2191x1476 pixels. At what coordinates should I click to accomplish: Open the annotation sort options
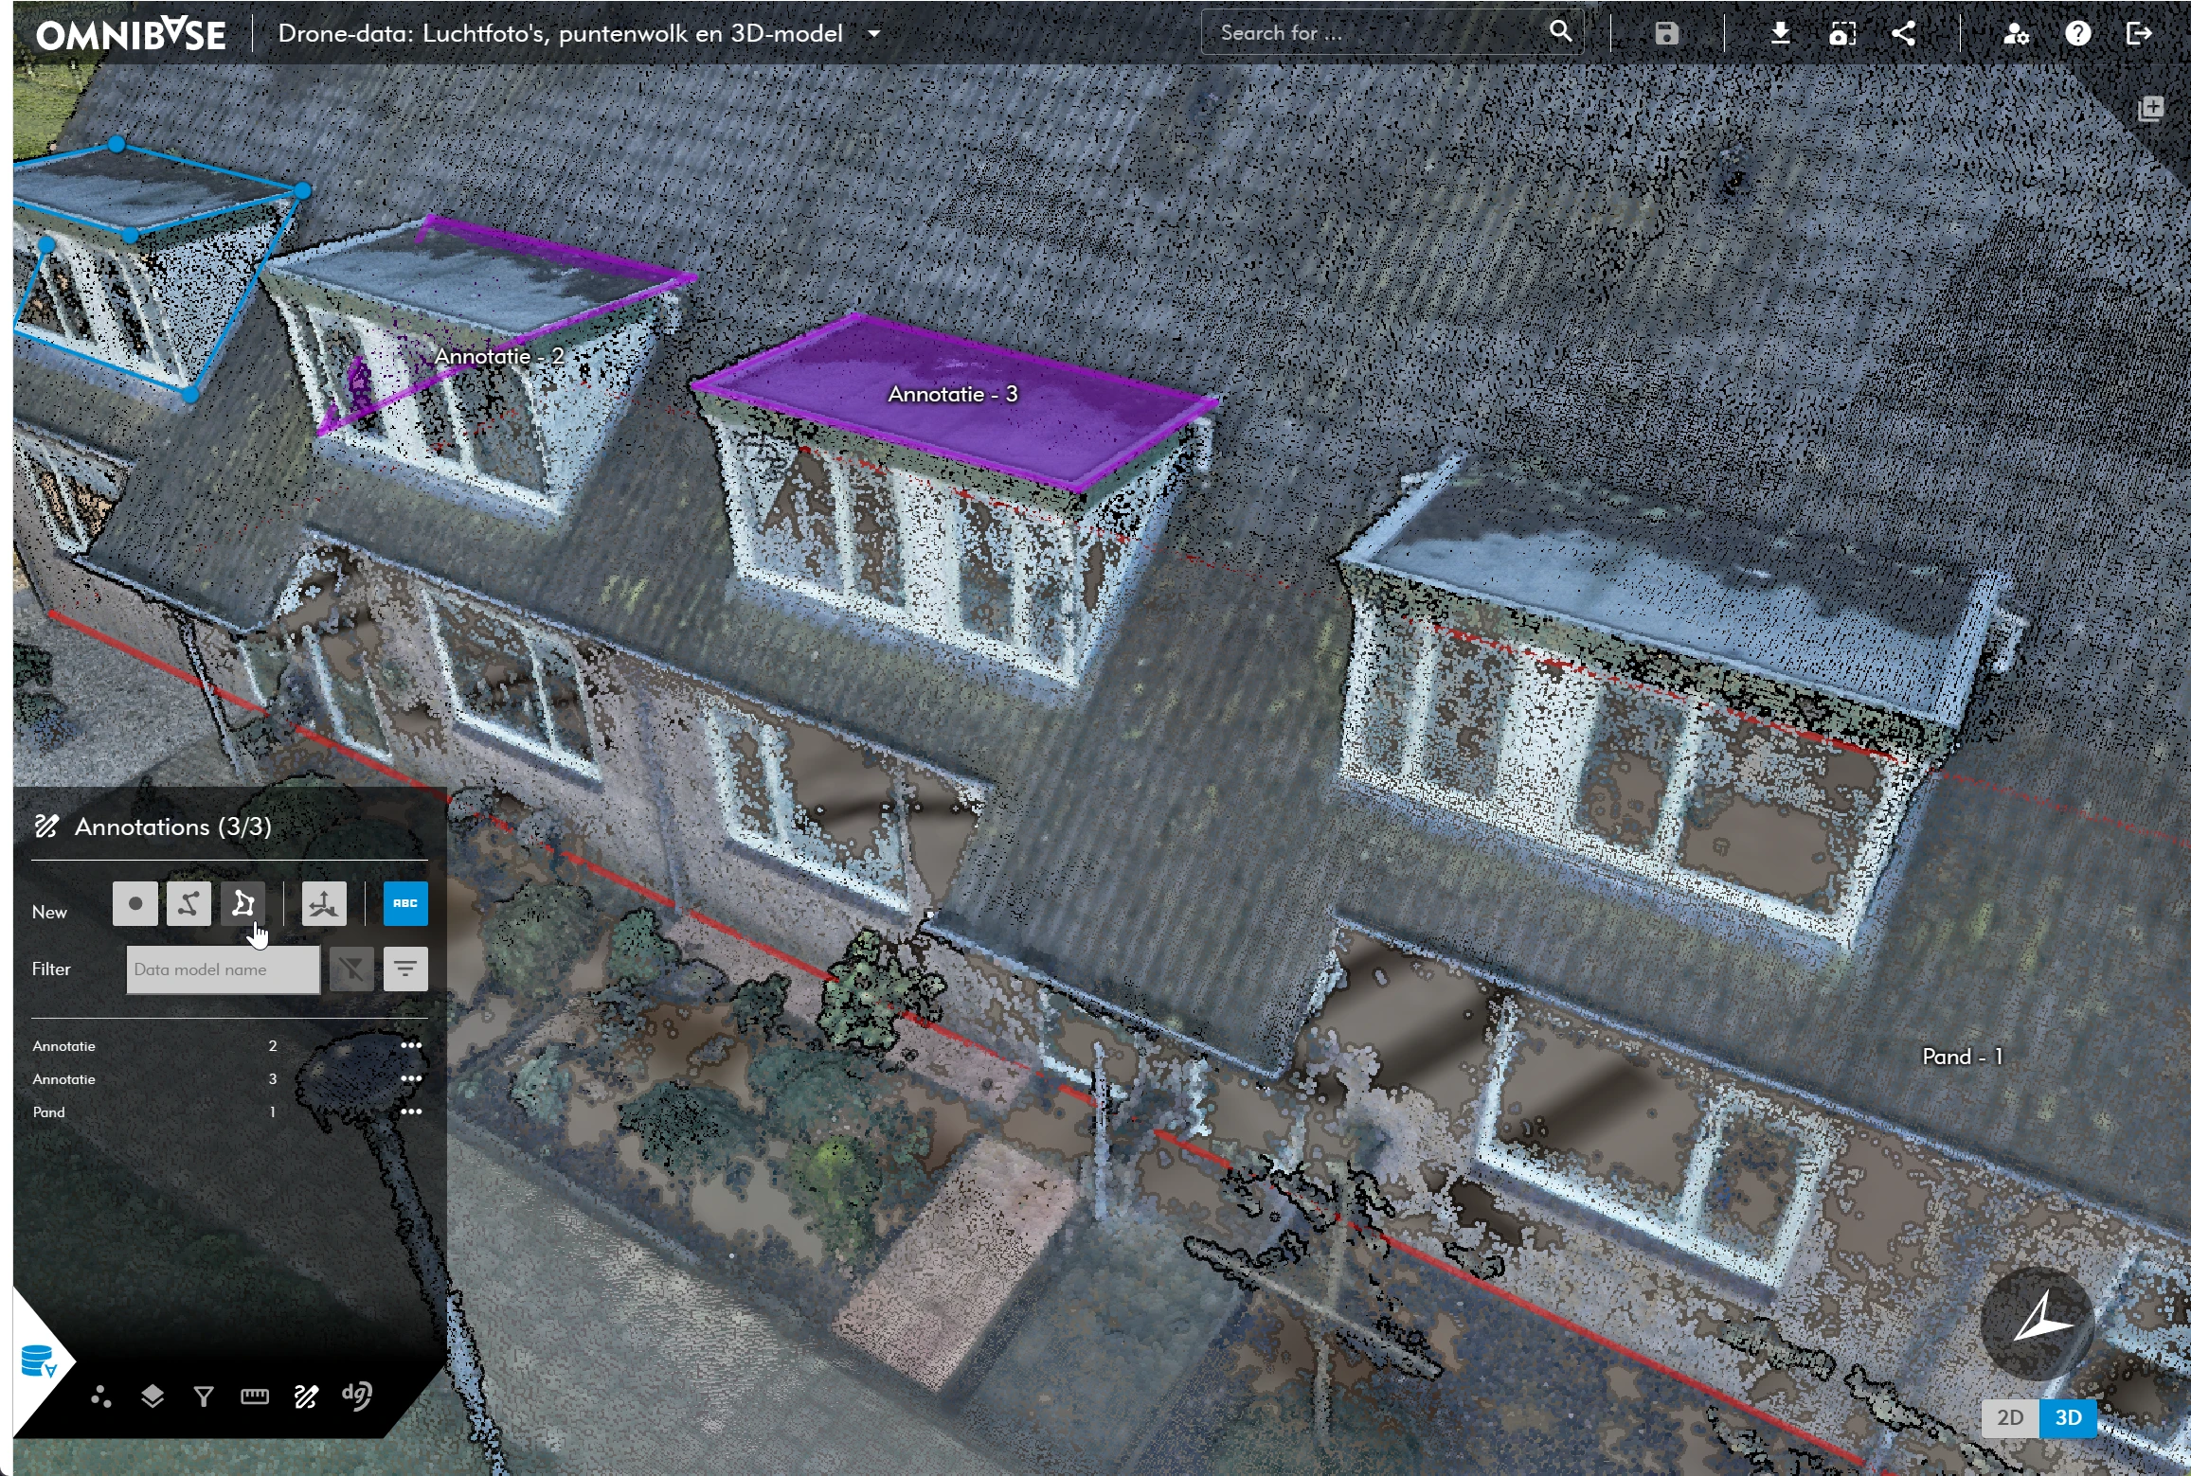405,969
